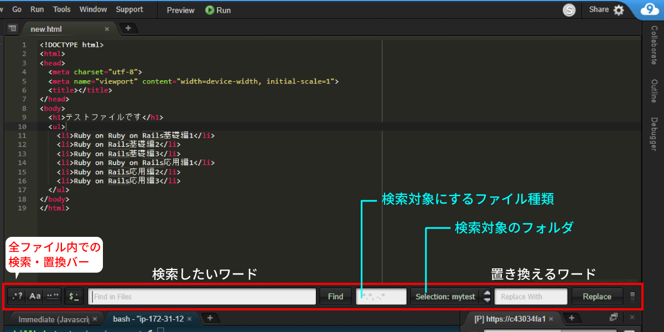Viewport: 664px width, 332px height.
Task: Click the Selection scope up/down arrows
Action: pyautogui.click(x=487, y=297)
